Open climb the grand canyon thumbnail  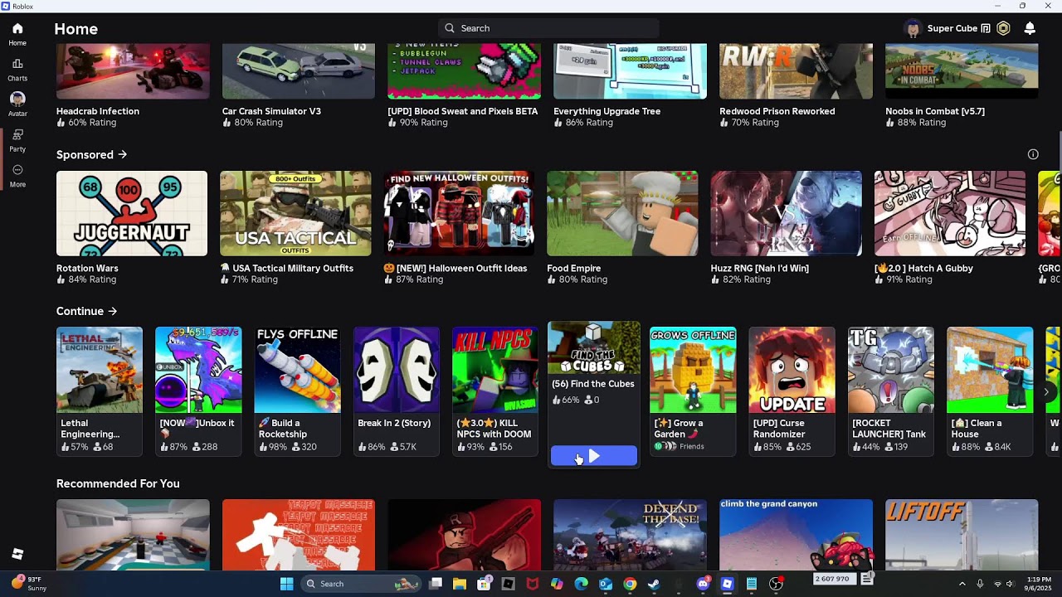click(x=796, y=535)
